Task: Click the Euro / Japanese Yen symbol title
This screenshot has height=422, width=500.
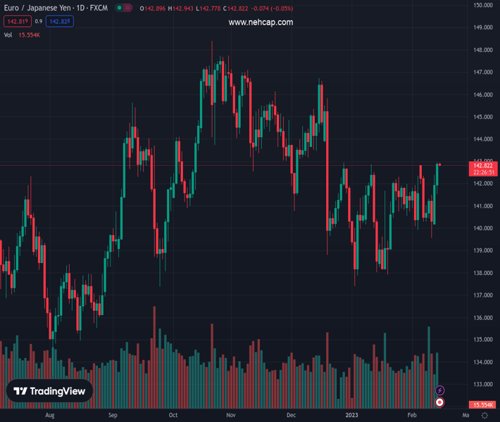Action: click(x=55, y=8)
